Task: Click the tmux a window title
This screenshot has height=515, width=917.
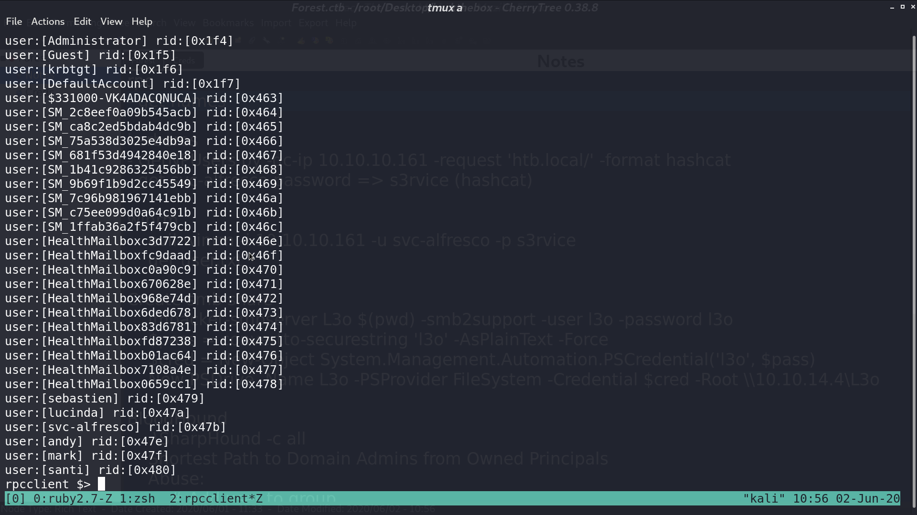Action: coord(445,8)
